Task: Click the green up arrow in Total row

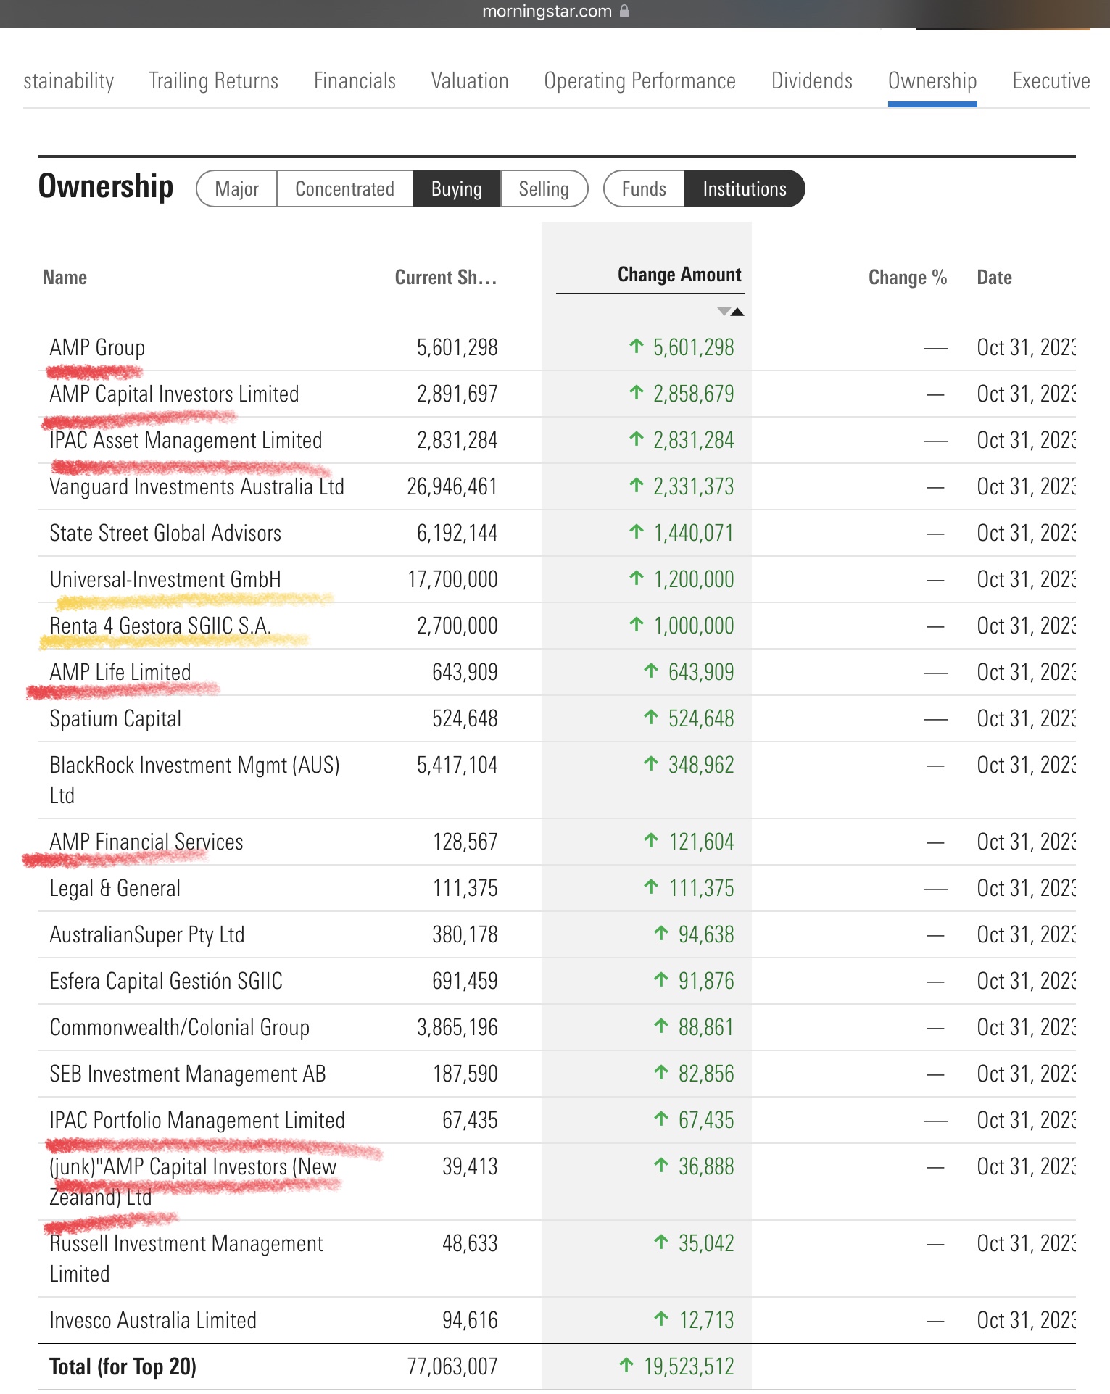Action: pos(626,1366)
